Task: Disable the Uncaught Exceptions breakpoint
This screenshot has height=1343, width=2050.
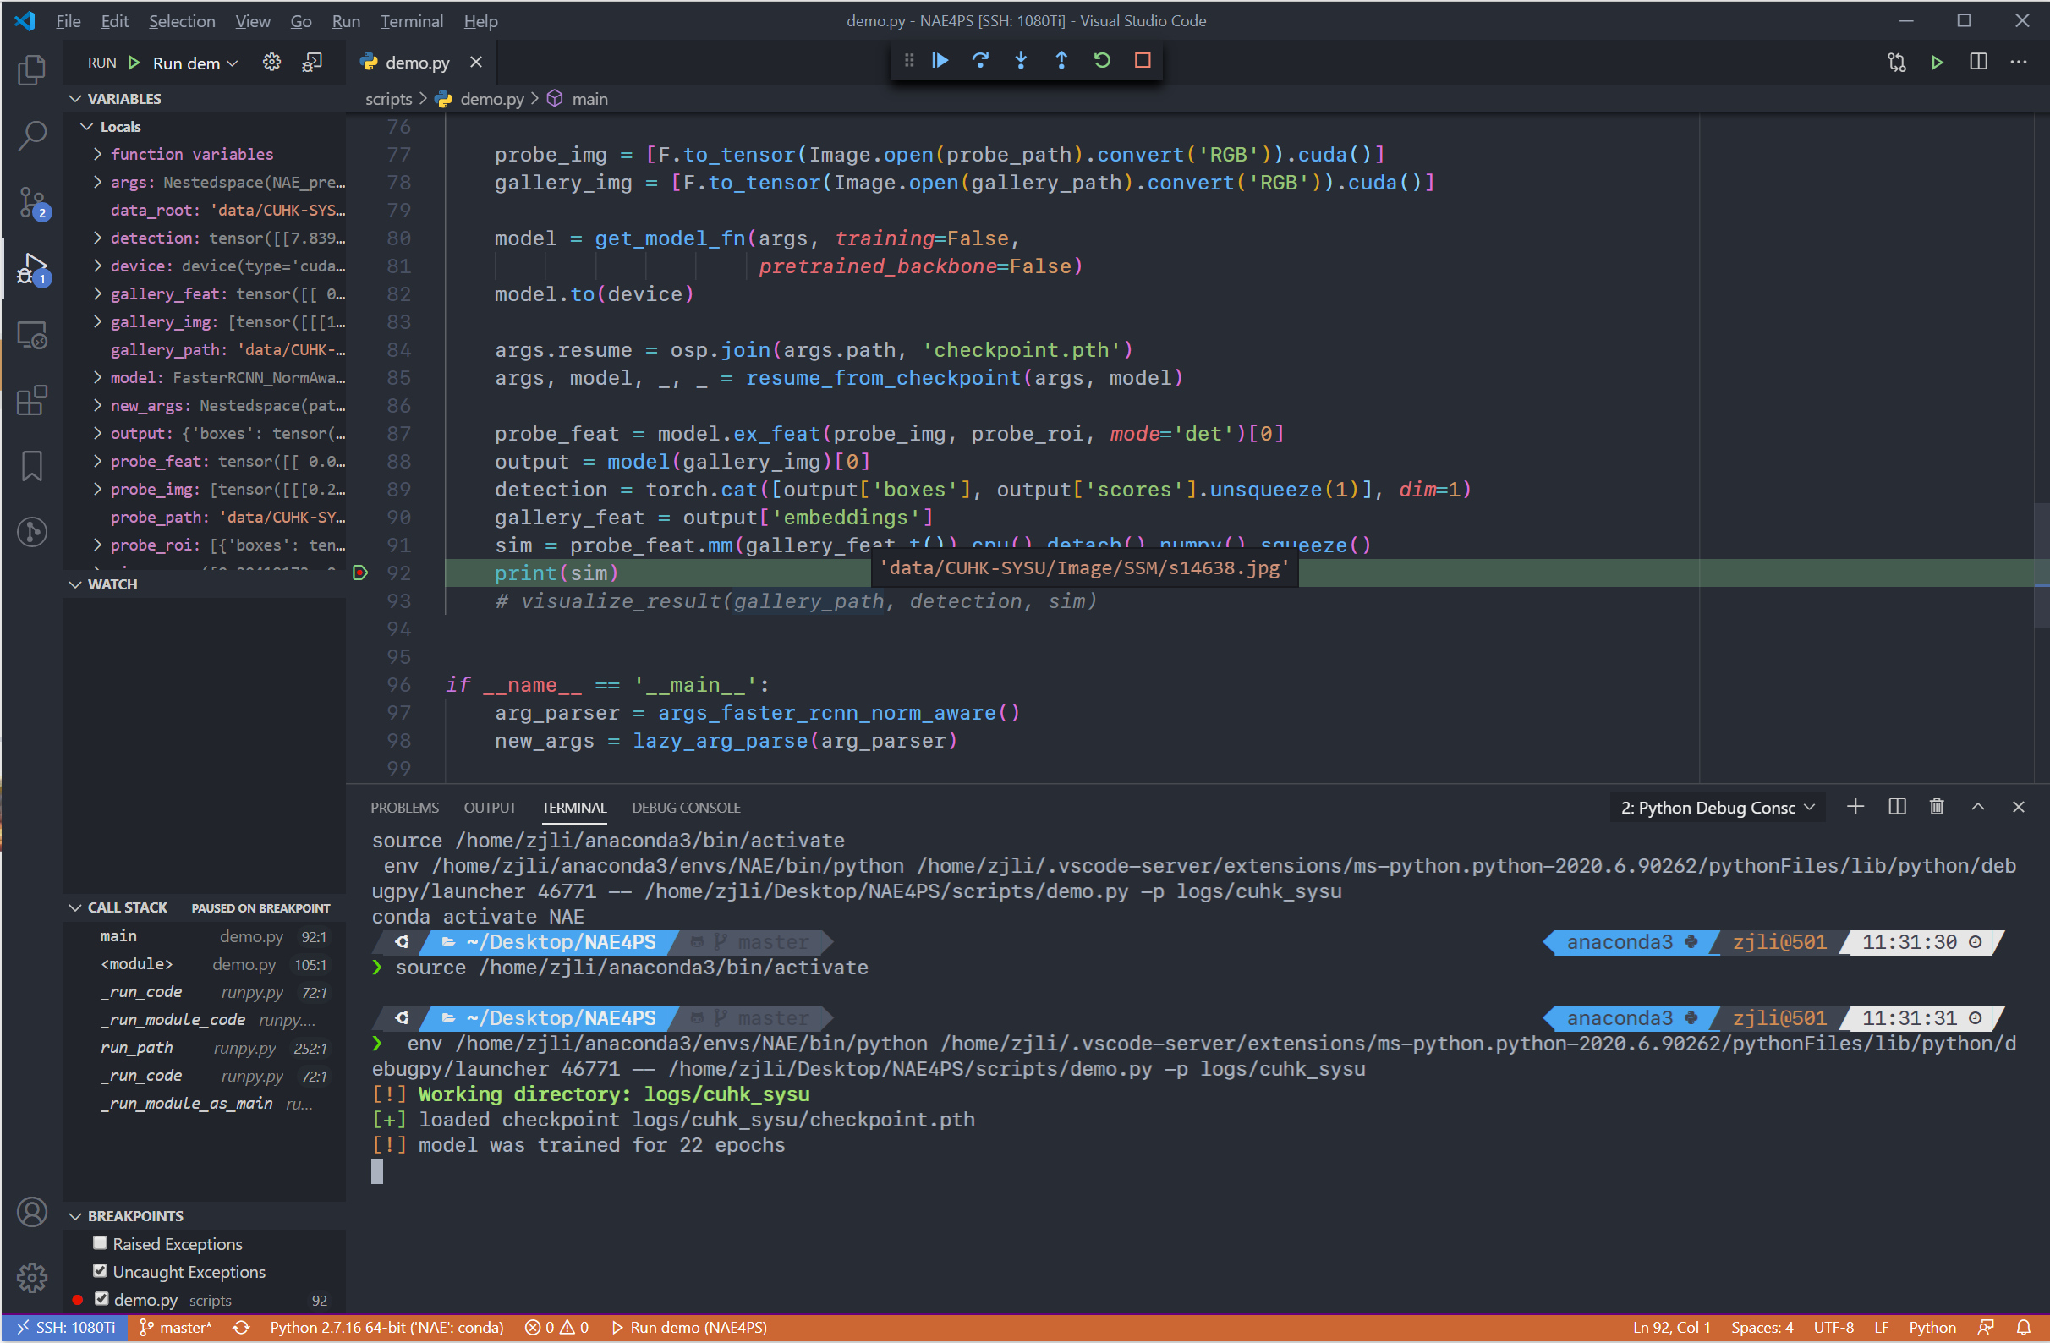Action: coord(100,1272)
